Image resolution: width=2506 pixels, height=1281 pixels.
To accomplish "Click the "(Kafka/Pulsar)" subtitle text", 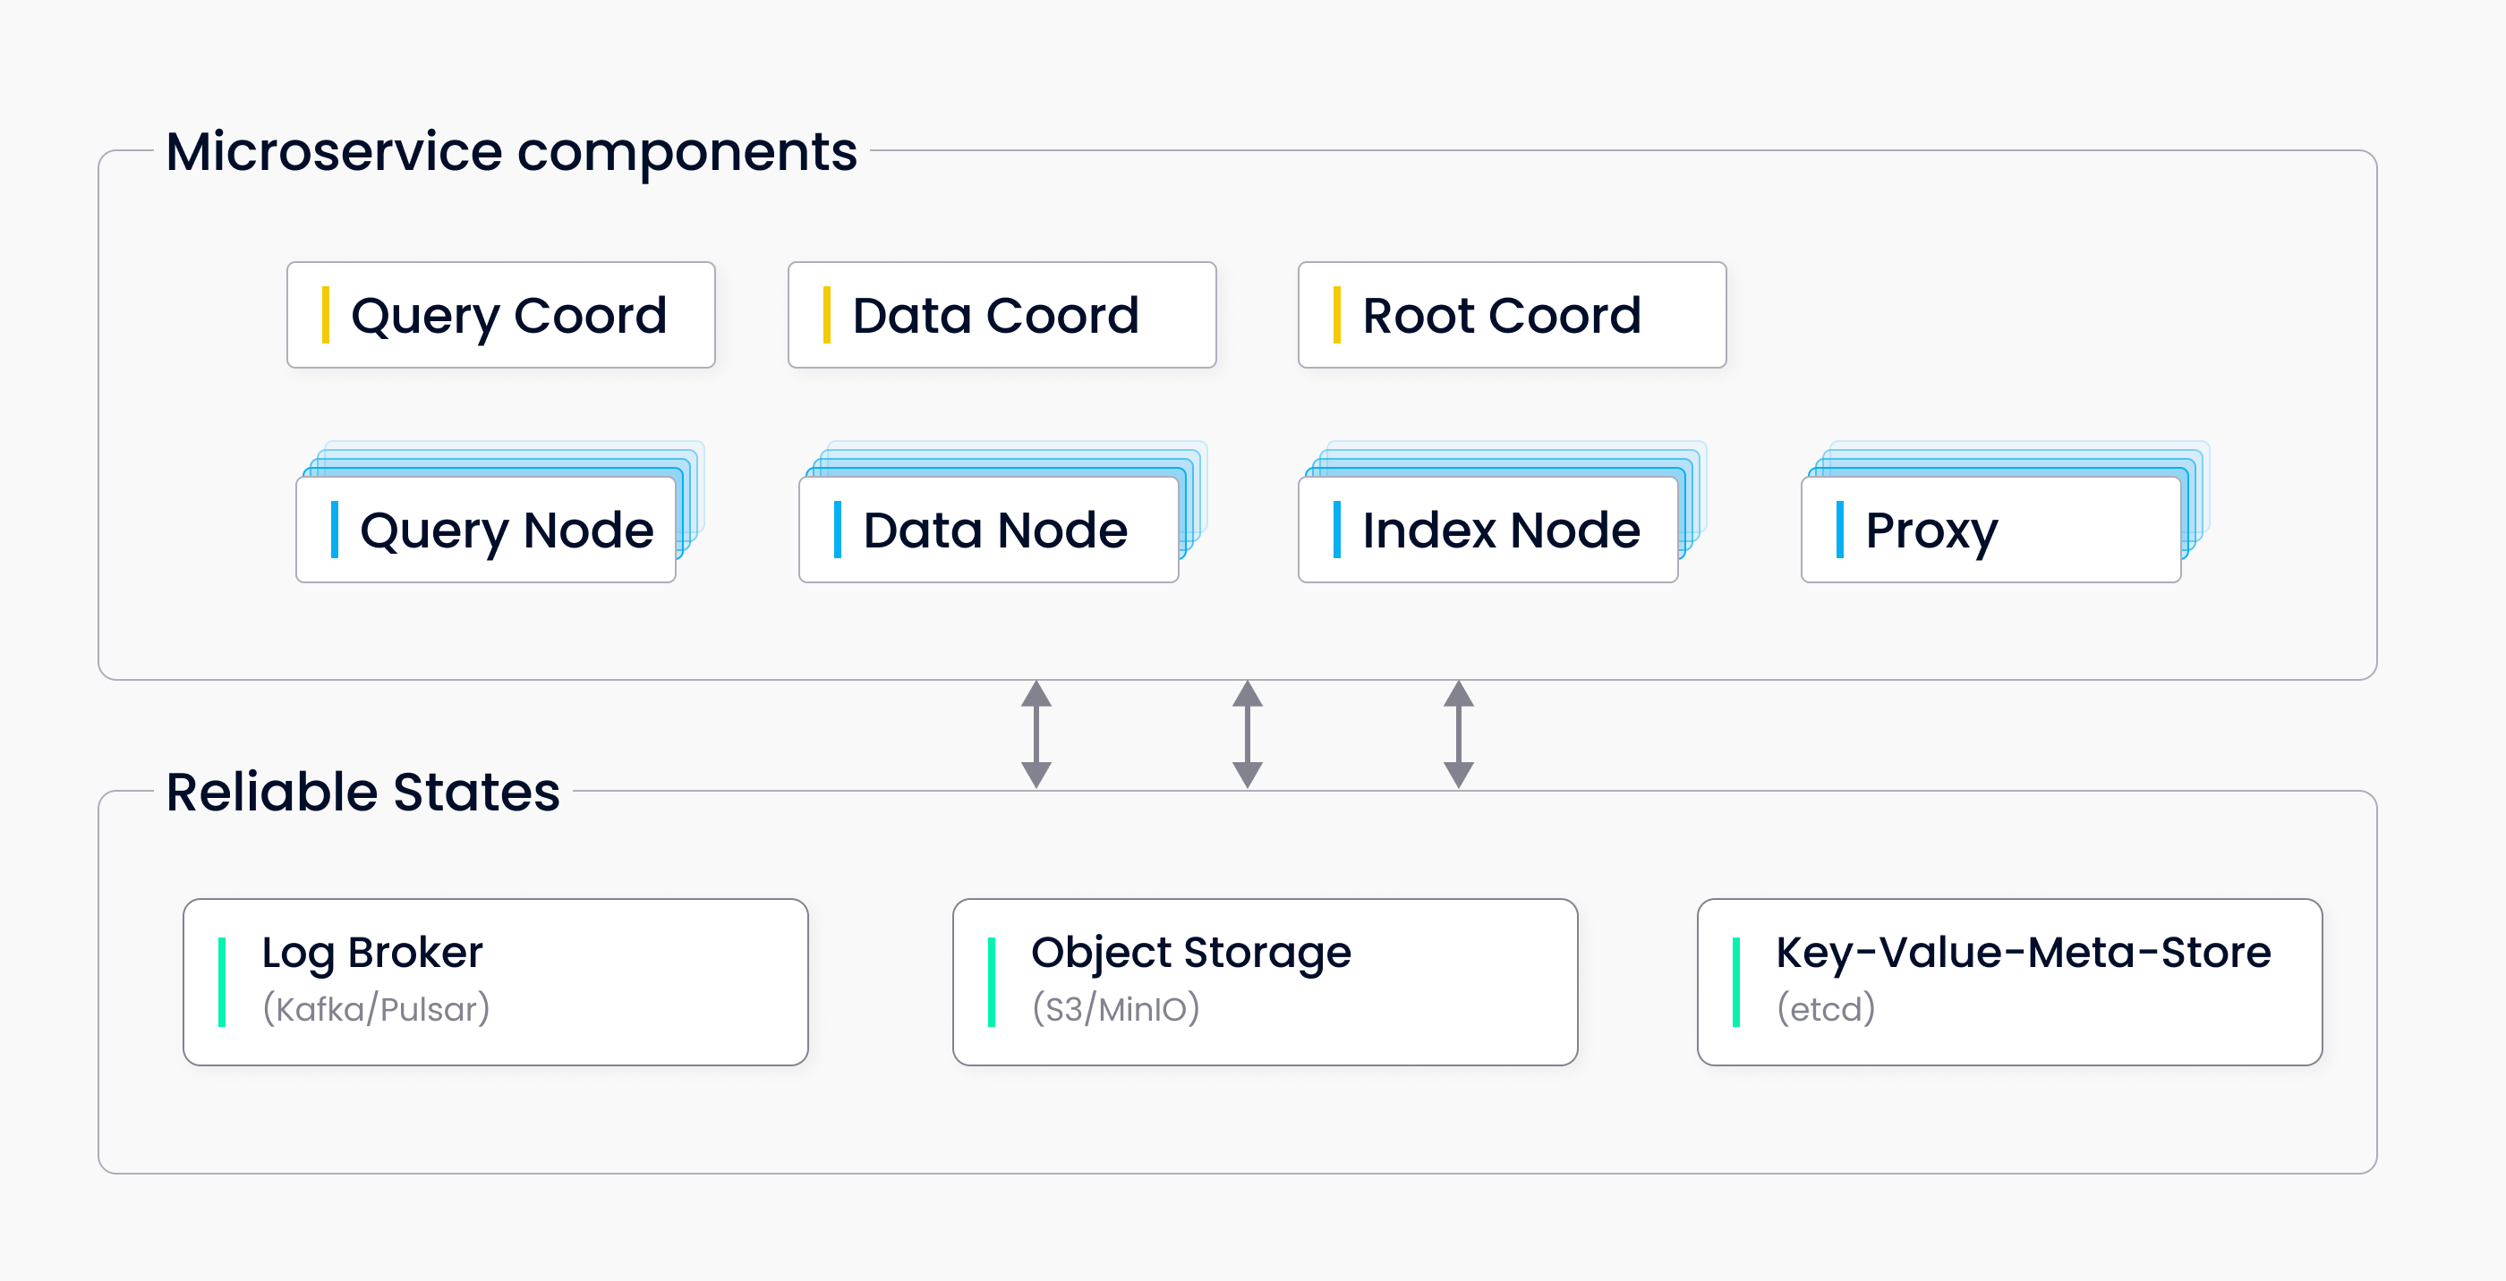I will (377, 1010).
